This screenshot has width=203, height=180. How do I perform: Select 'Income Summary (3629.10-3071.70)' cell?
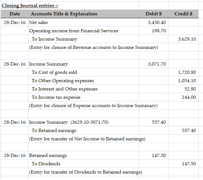[x=69, y=122]
